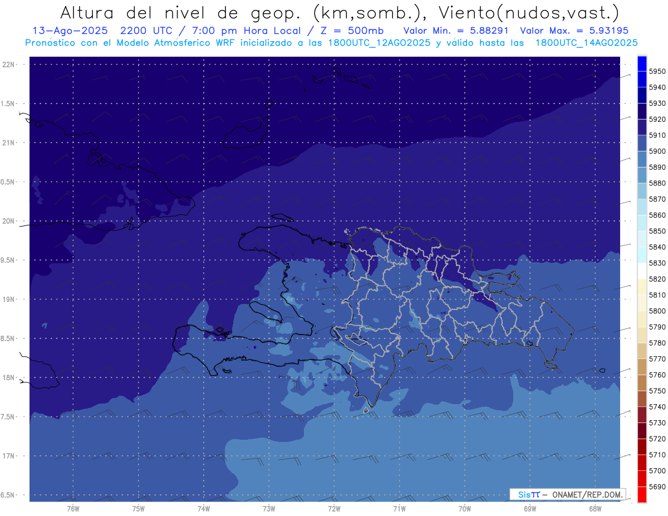The height and width of the screenshot is (516, 668).
Task: Click the '69W' longitude label
Action: (x=530, y=508)
